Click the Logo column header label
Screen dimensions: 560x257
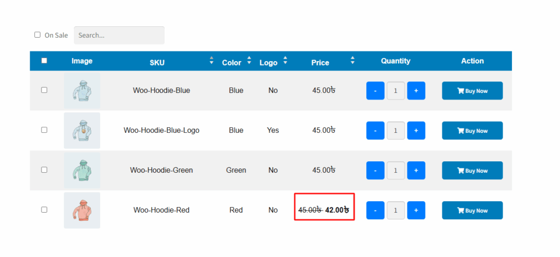268,63
